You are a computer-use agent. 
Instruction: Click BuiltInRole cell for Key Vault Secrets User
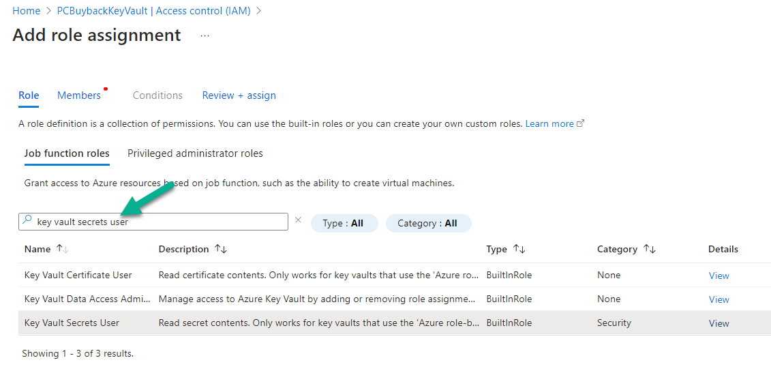(509, 323)
